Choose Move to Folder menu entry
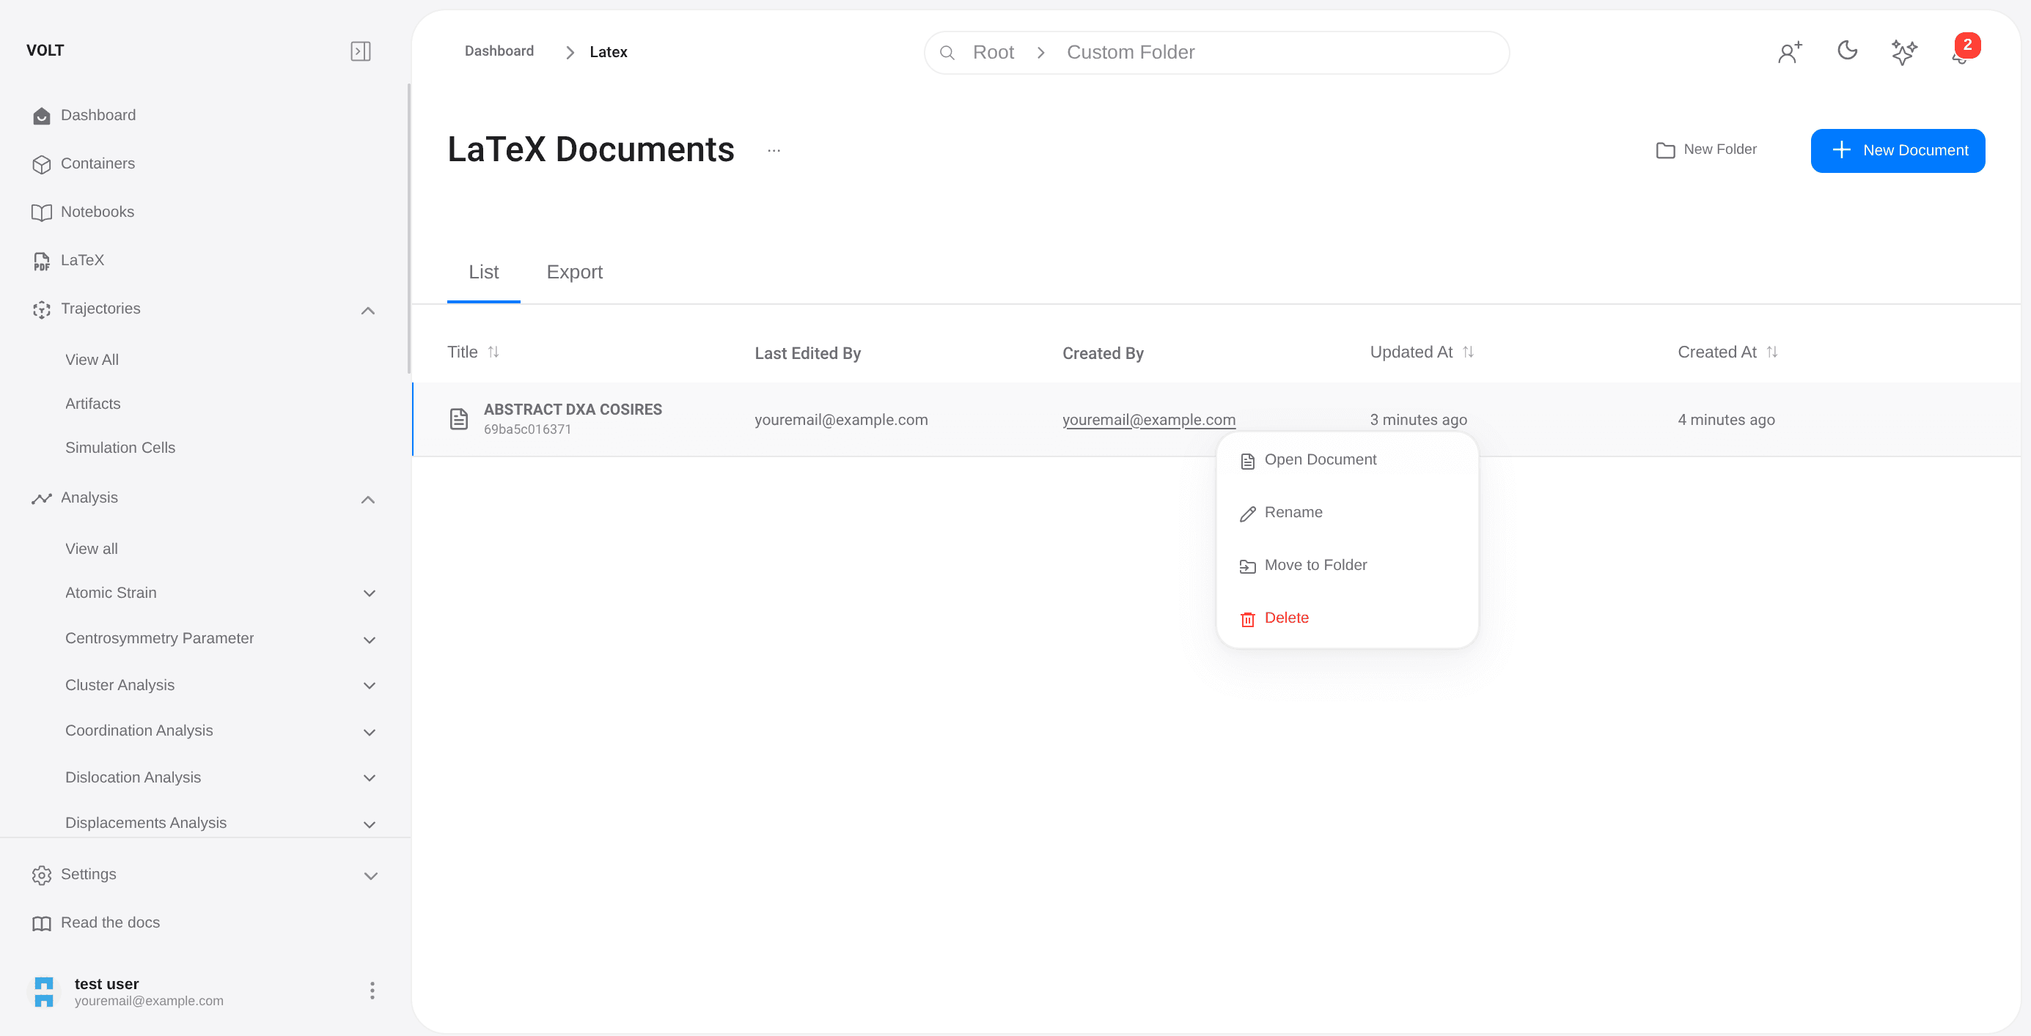Screen dimensions: 2031x1036 [1315, 565]
